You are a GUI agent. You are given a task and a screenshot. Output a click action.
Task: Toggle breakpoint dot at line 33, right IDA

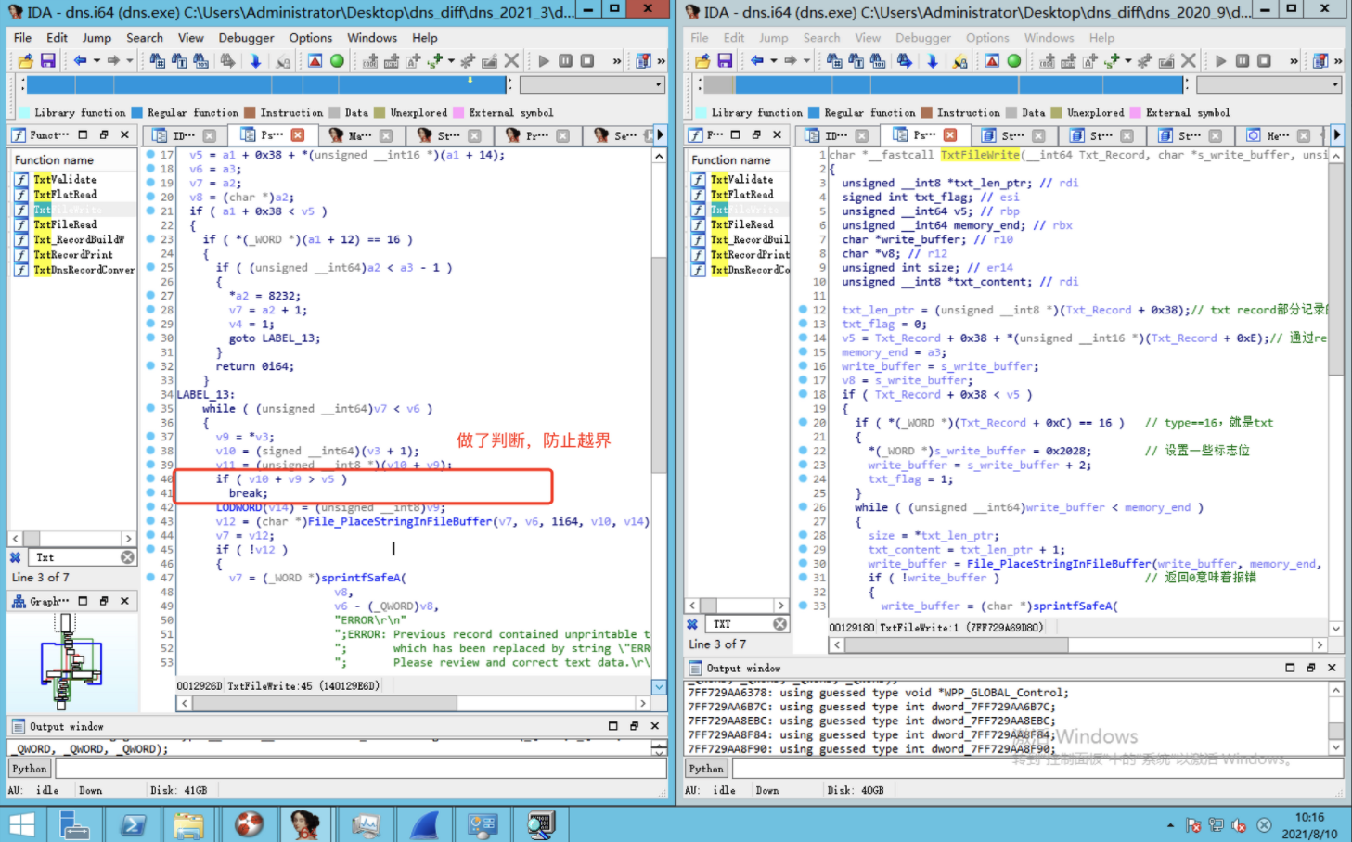[x=803, y=606]
